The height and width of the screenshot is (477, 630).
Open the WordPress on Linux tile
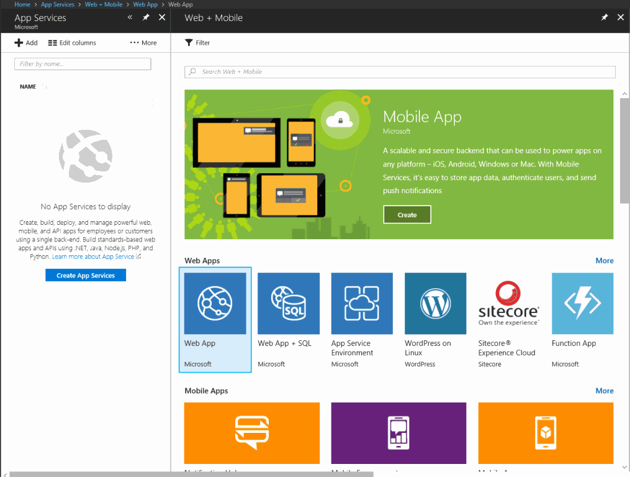tap(436, 320)
